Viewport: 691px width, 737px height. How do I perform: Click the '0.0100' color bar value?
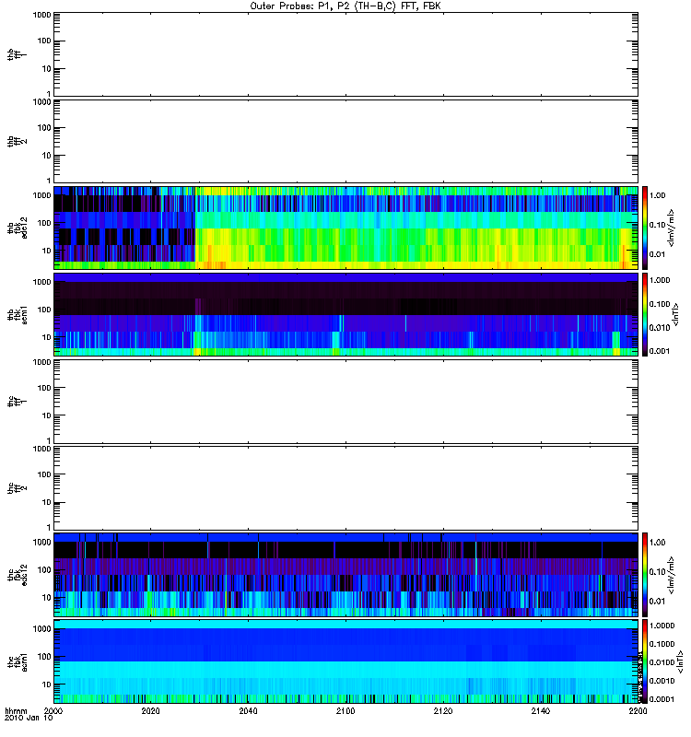click(662, 662)
